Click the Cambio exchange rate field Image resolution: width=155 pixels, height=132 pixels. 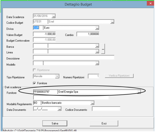[x=88, y=34]
